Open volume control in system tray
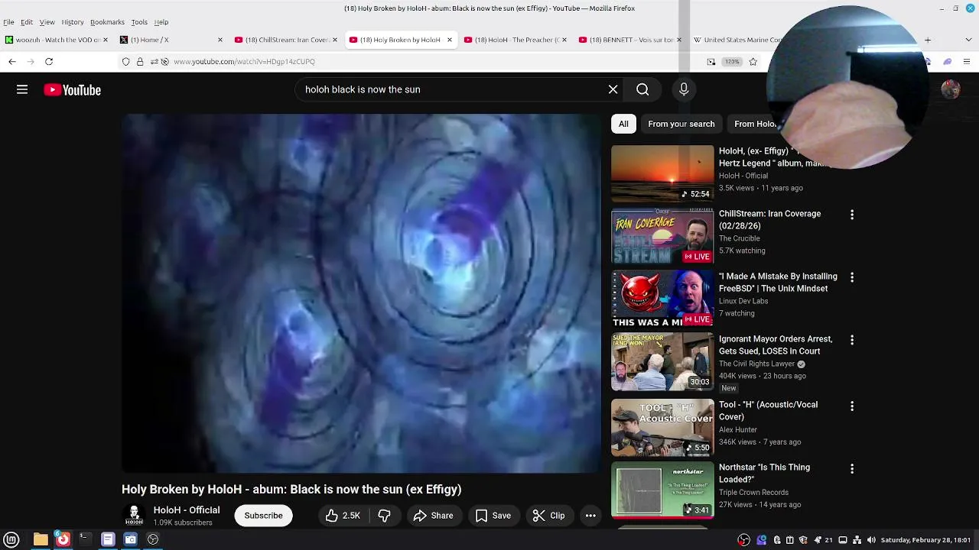 (x=870, y=540)
